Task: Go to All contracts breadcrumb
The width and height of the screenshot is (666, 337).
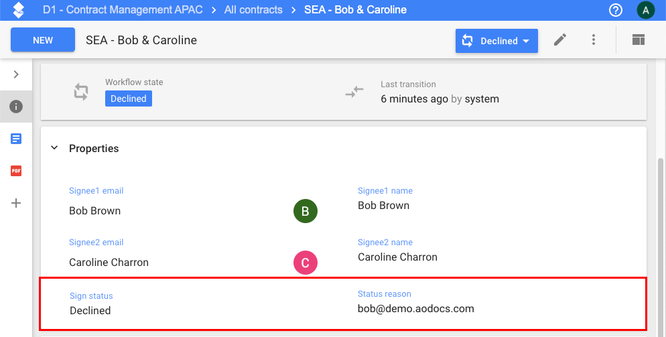Action: [x=253, y=10]
